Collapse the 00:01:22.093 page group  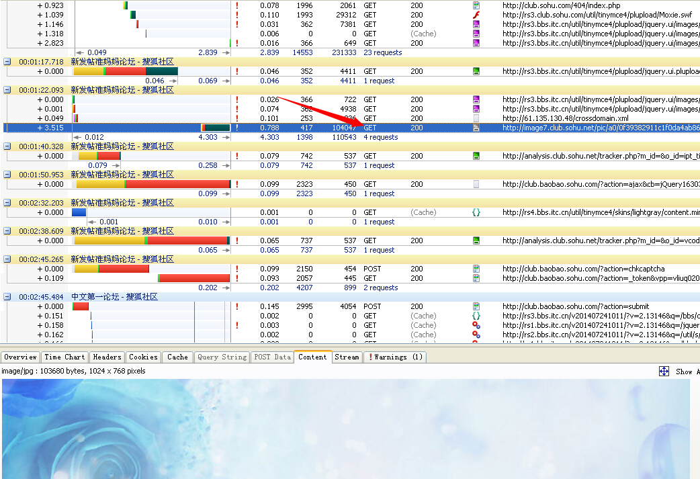pos(7,90)
